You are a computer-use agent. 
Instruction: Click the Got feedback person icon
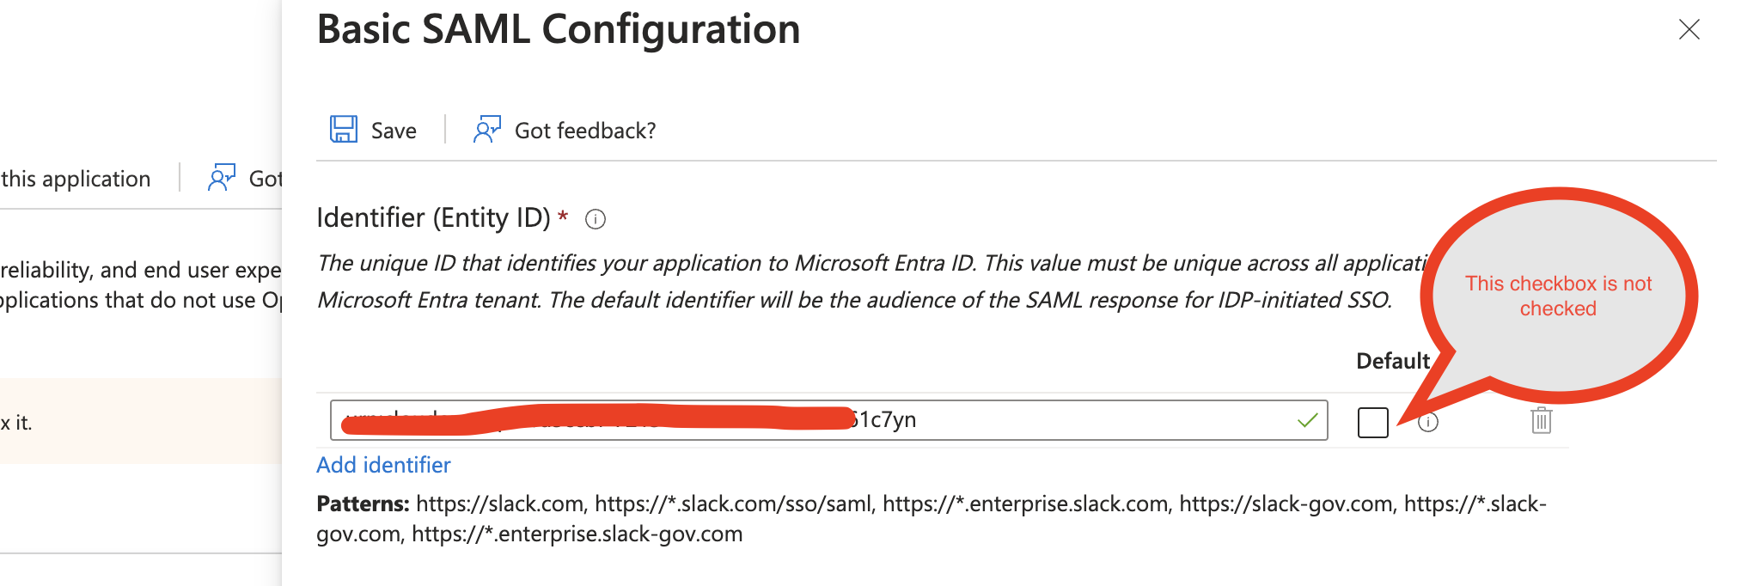[x=487, y=128]
